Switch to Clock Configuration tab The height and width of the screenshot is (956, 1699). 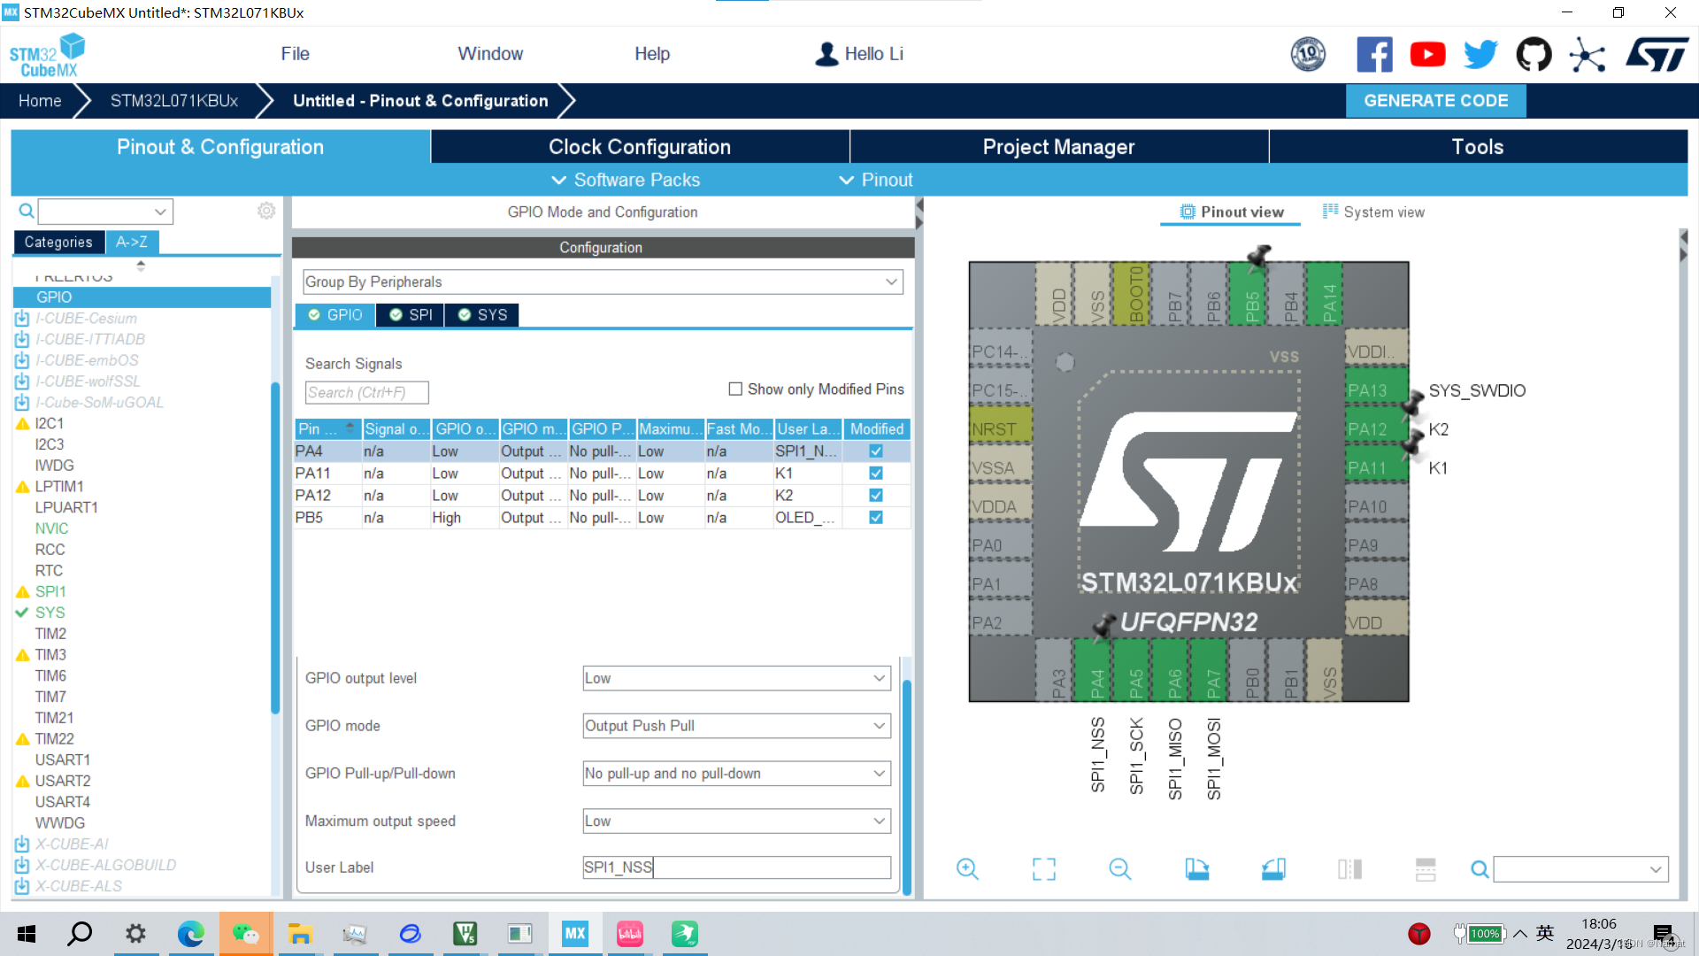640,147
